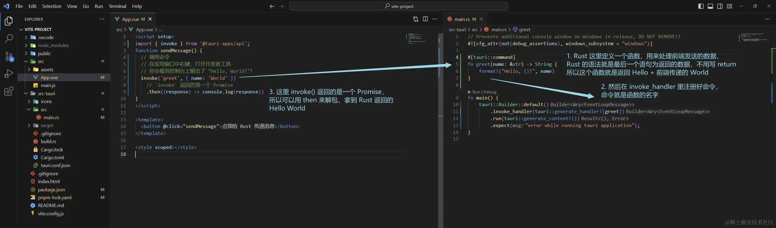Open build.rs in the explorer
The image size is (776, 228).
tap(64, 141)
